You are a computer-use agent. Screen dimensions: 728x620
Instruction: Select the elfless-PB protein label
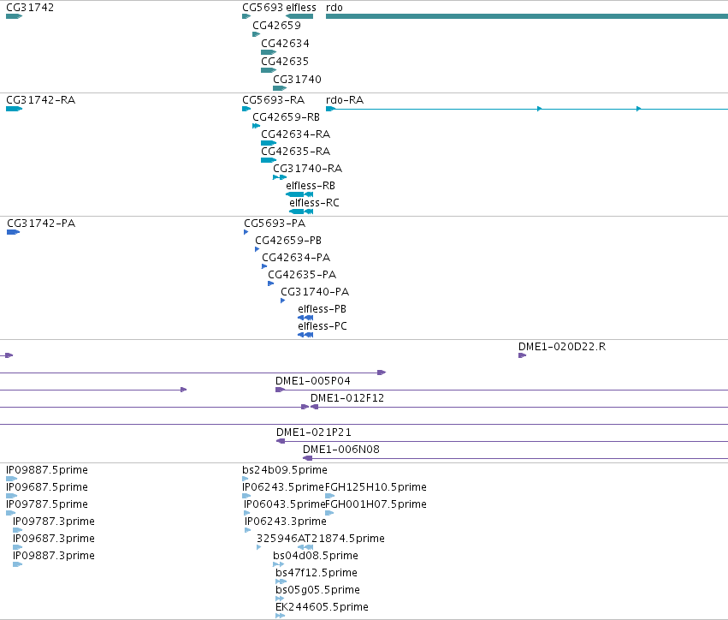click(323, 309)
